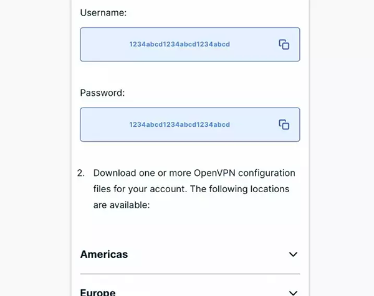Click the "Password:" label
This screenshot has width=374, height=296.
[x=103, y=93]
